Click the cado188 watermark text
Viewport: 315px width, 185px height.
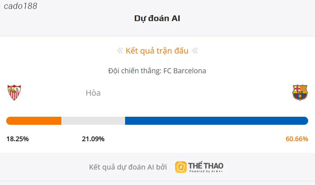pos(21,6)
